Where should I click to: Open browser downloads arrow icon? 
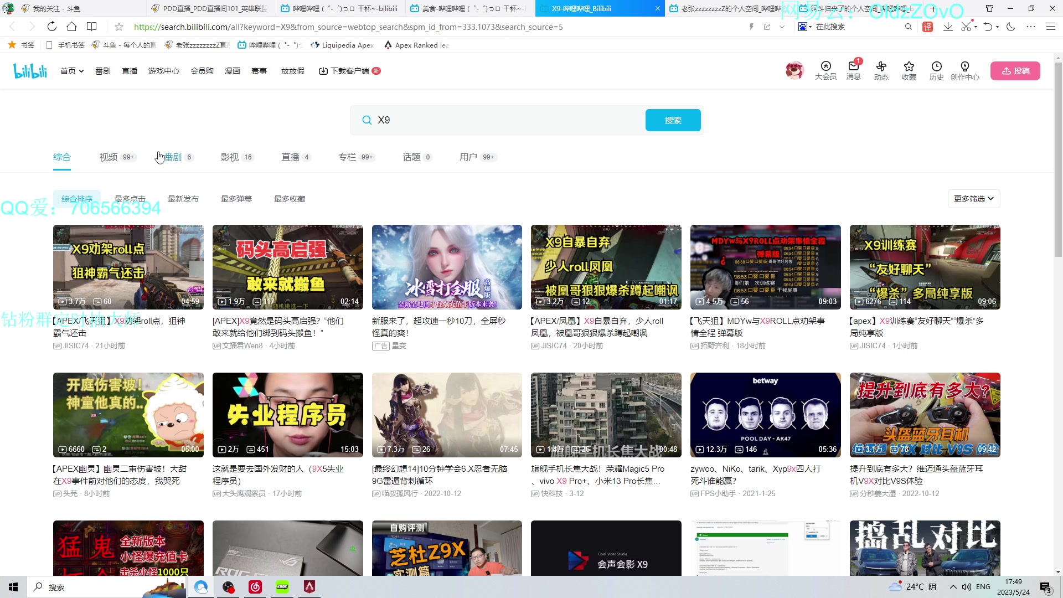(x=948, y=27)
